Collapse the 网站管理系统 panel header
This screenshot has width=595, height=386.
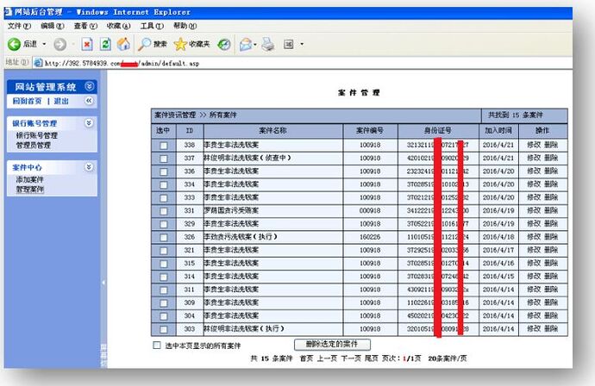90,86
